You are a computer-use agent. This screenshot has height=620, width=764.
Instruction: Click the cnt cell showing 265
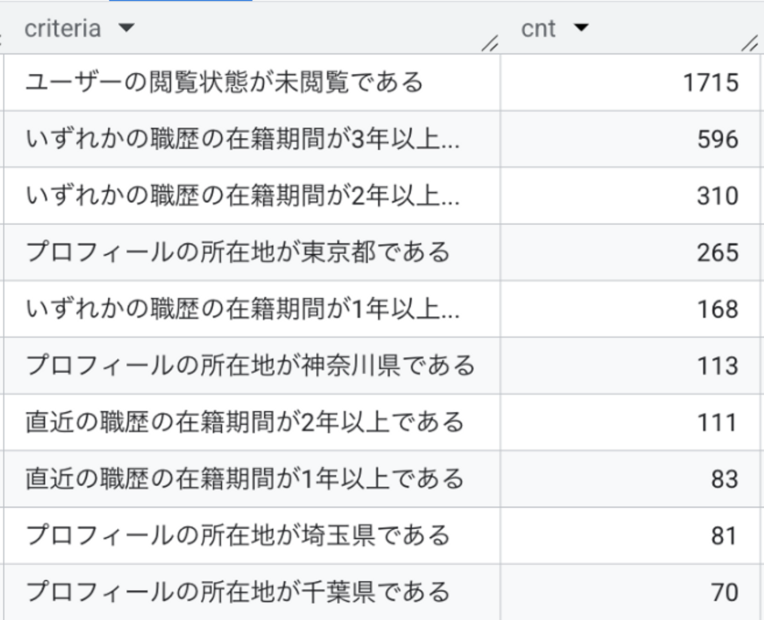point(717,252)
